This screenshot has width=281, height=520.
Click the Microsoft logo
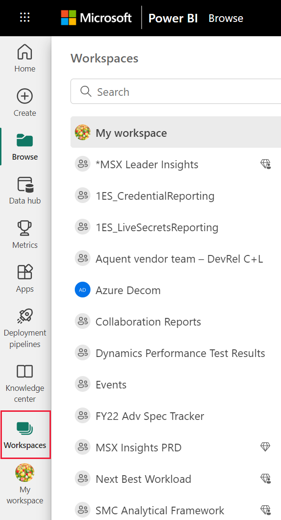click(96, 18)
